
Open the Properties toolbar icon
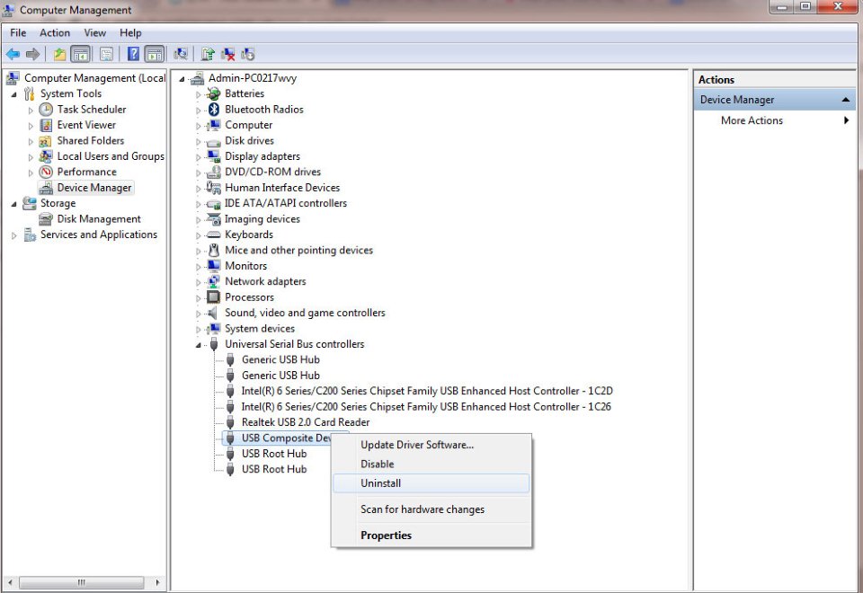click(x=106, y=54)
